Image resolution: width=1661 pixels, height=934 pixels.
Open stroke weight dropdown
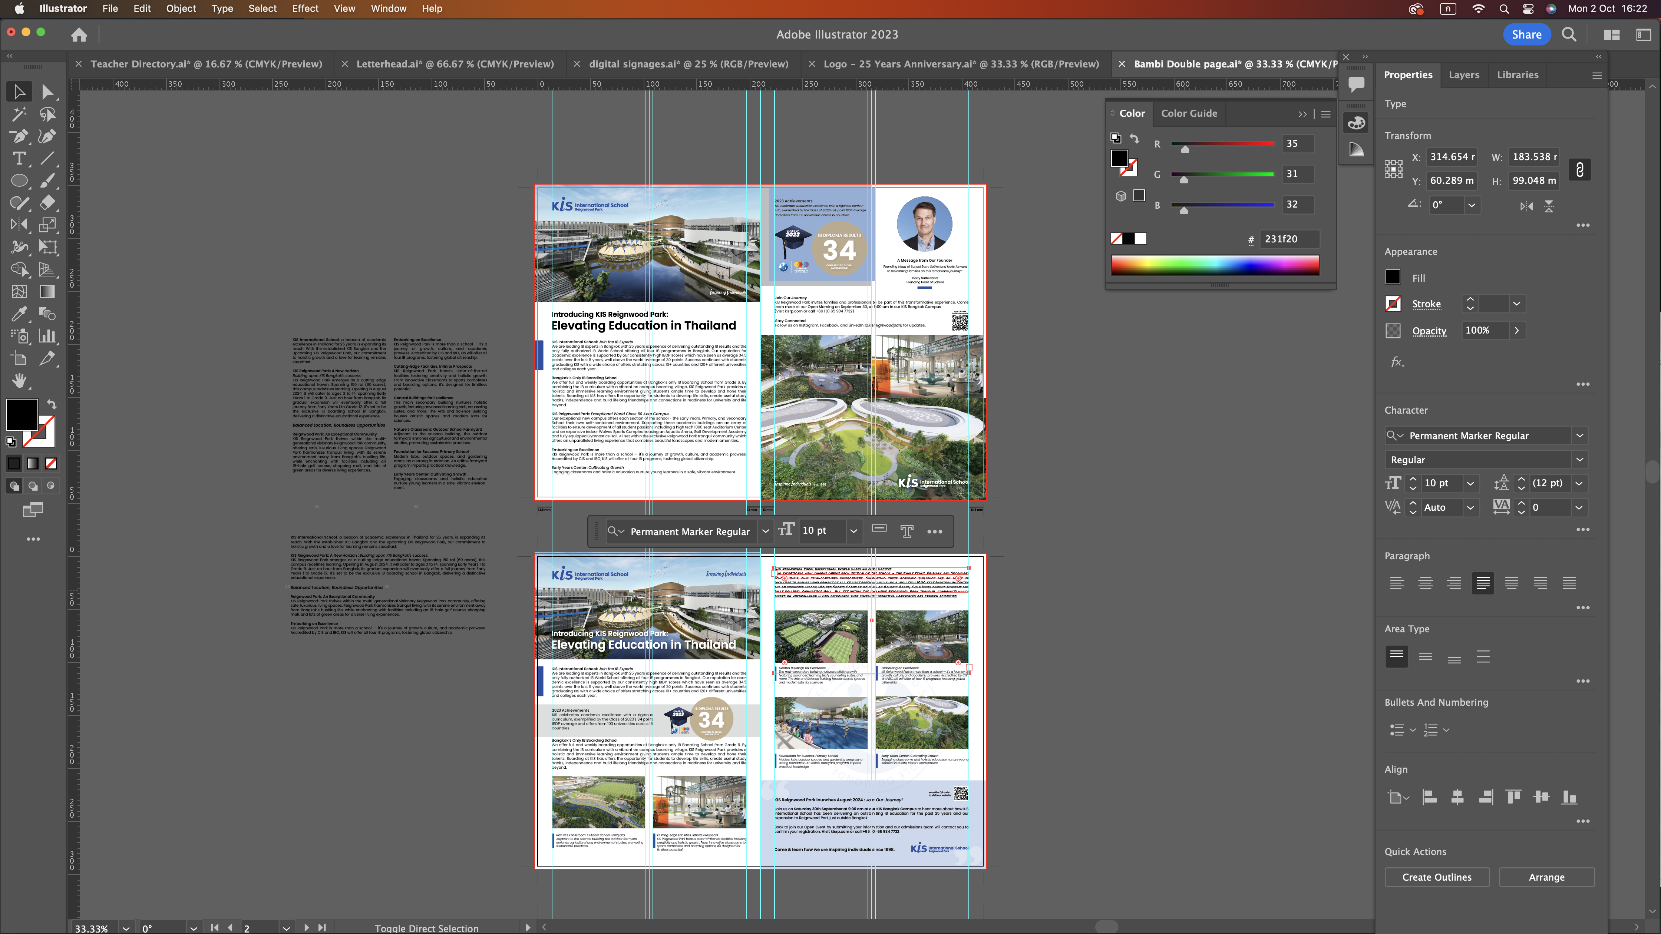point(1516,304)
